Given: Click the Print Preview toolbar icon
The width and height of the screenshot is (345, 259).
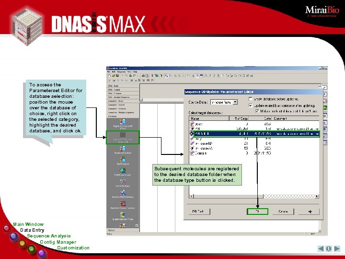Looking at the screenshot, I should [x=147, y=76].
